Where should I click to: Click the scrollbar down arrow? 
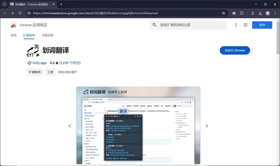coord(278,164)
